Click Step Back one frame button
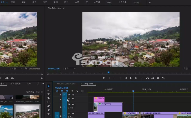 click(x=126, y=78)
